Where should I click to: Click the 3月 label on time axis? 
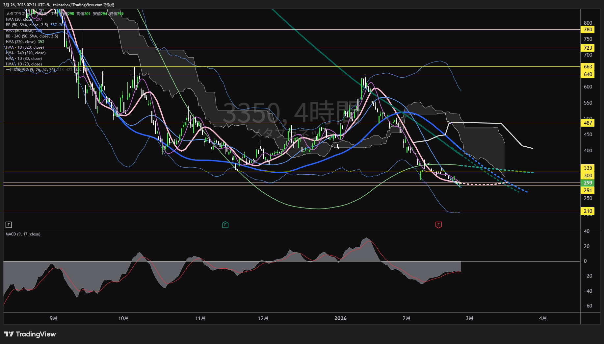tap(469, 318)
